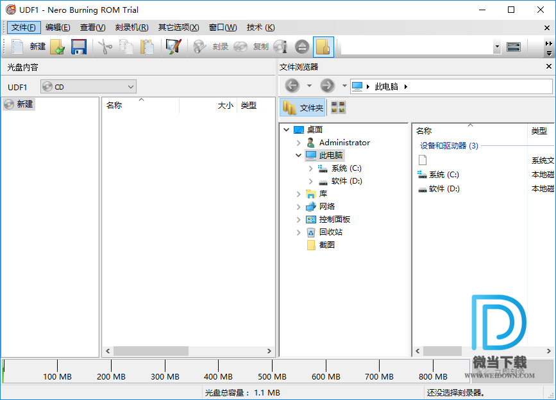Sort compilation by 大小 column
This screenshot has height=400, width=556.
click(225, 106)
